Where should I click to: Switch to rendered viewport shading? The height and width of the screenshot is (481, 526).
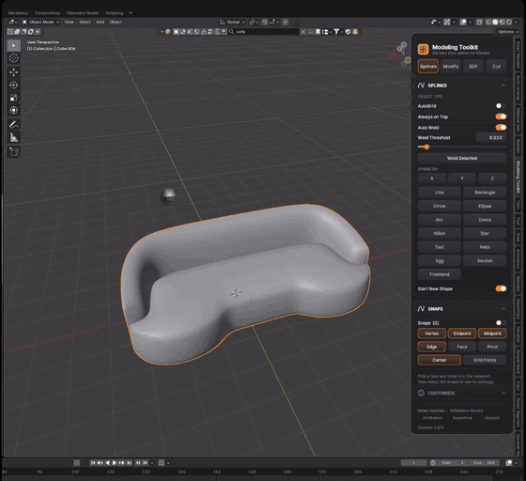pyautogui.click(x=509, y=23)
